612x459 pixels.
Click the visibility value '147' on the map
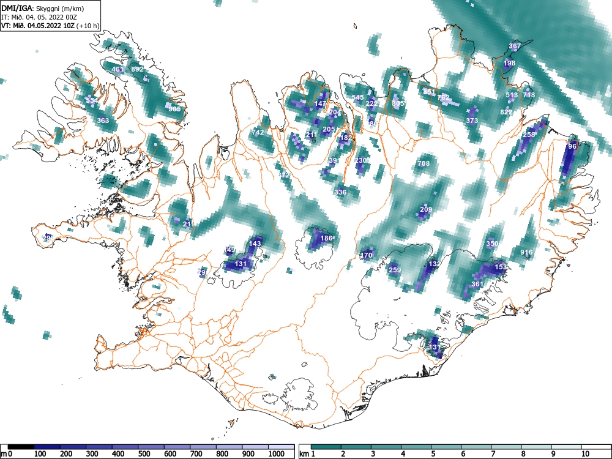(320, 104)
